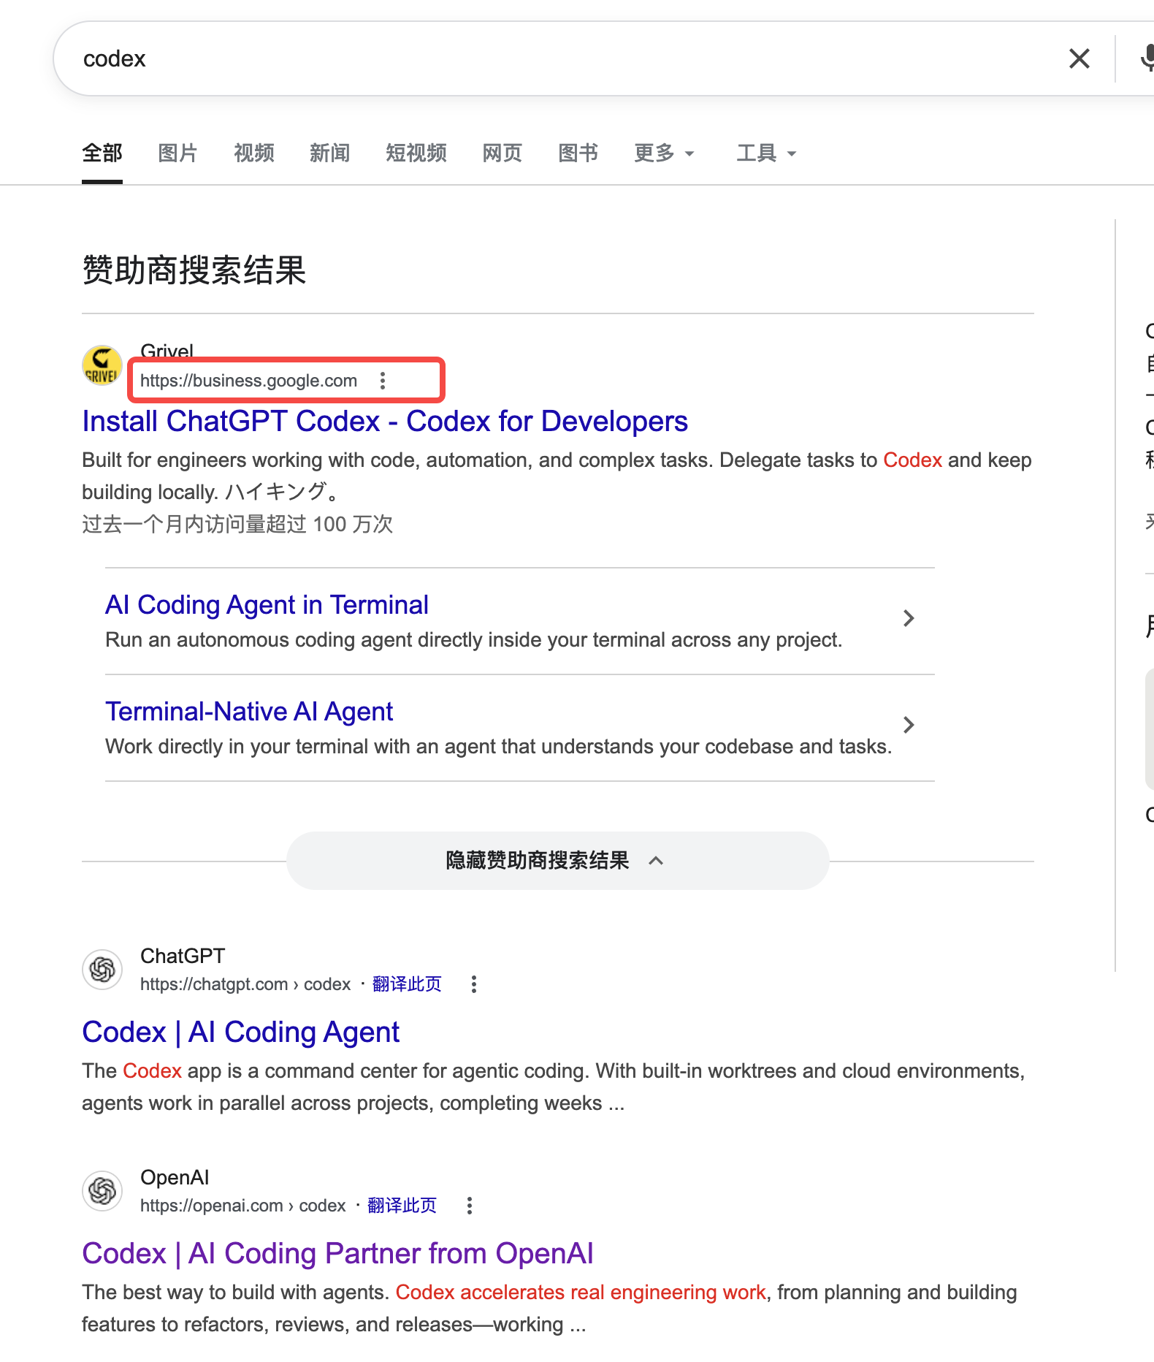Click the chevron next to AI Coding Agent in Terminal
Viewport: 1154px width, 1362px height.
pyautogui.click(x=909, y=618)
